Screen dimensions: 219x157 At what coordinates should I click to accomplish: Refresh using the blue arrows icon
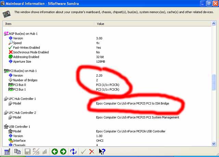[73, 152]
